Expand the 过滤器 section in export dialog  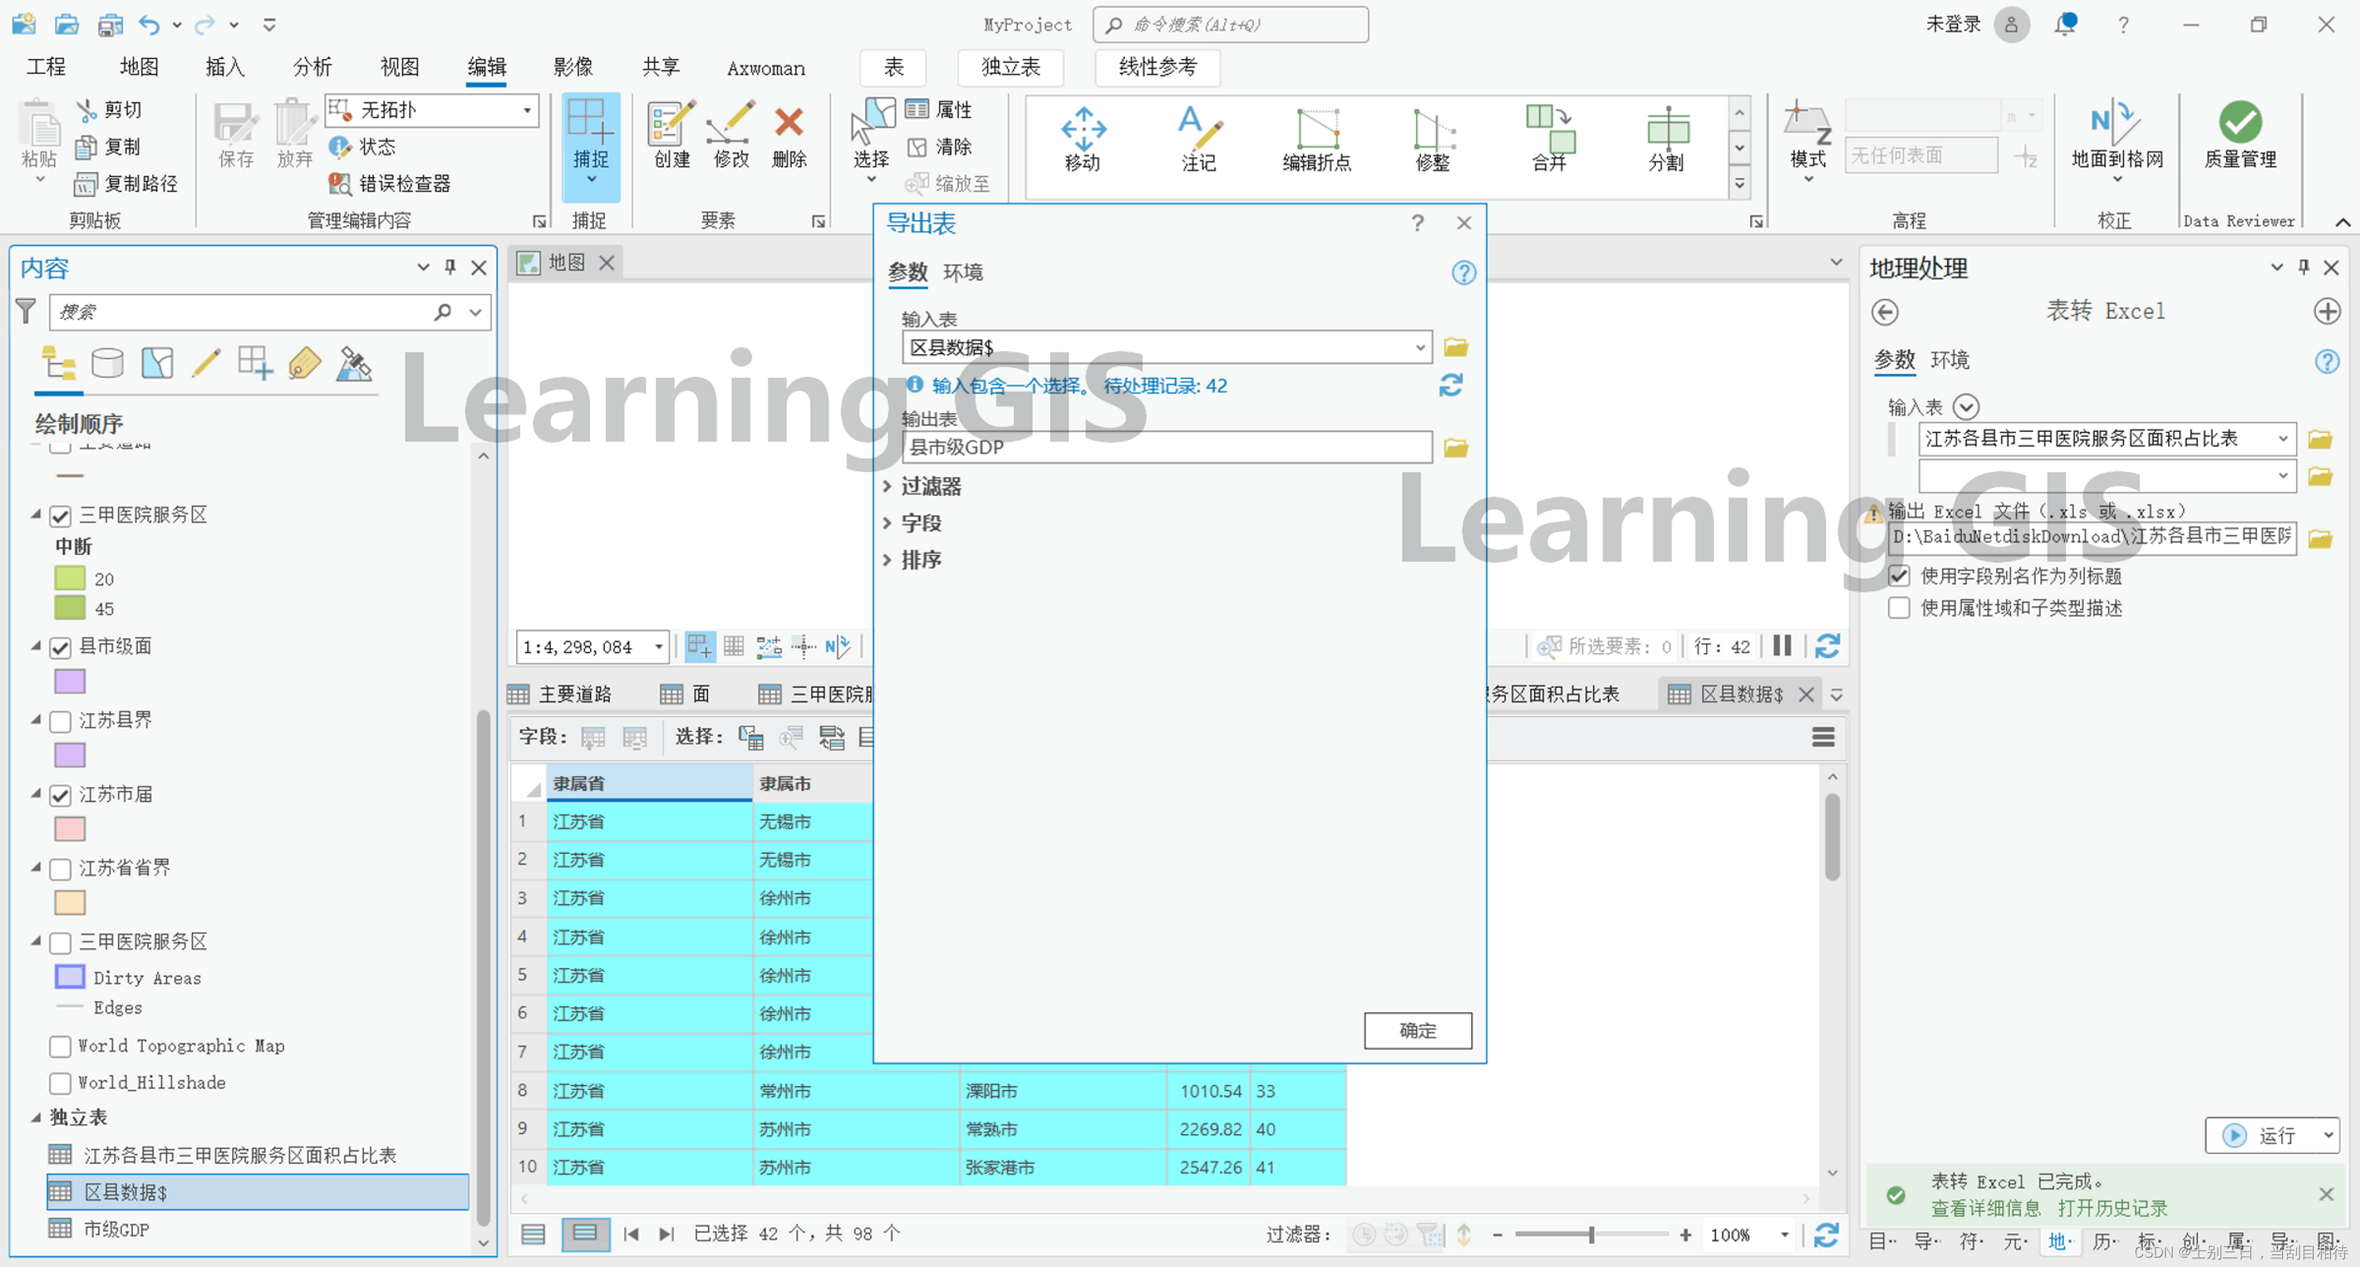click(930, 487)
